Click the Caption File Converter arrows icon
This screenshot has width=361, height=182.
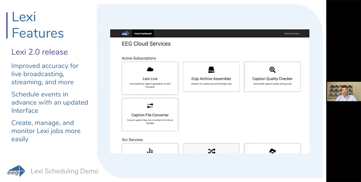150,106
